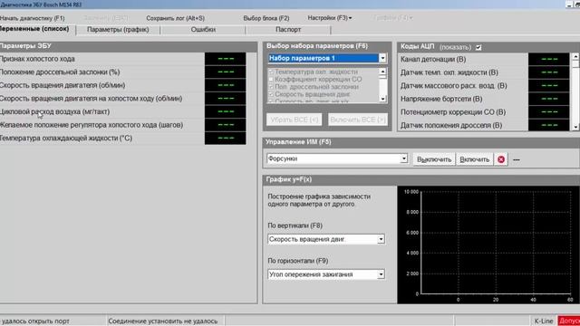This screenshot has height=326, width=580.
Task: Click Скорость вращения двигателя на холостом ходу row
Action: (x=123, y=99)
